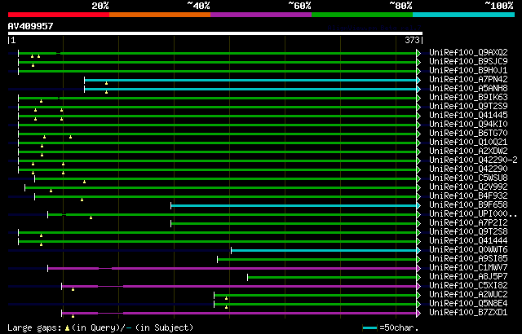Click the purple ~60% identity legend segment
The image size is (522, 334).
click(261, 15)
